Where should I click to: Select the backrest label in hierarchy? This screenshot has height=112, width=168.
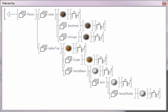[73, 26]
